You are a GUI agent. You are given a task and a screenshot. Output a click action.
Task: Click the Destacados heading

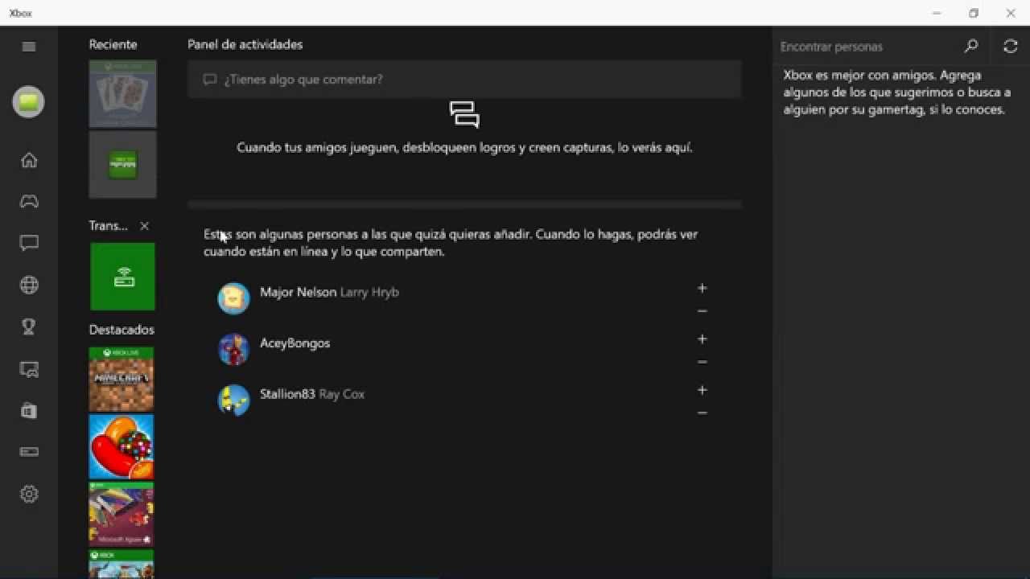(122, 330)
